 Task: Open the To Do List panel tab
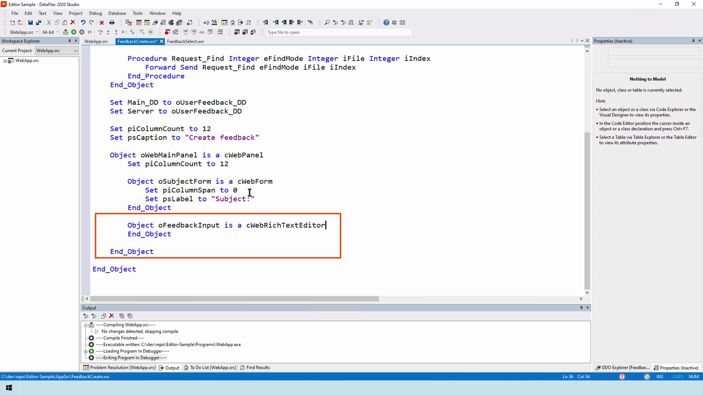(x=210, y=368)
